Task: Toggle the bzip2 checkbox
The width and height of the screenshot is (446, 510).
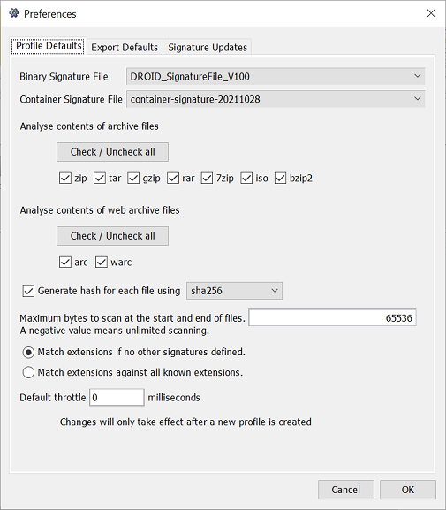Action: pyautogui.click(x=280, y=179)
